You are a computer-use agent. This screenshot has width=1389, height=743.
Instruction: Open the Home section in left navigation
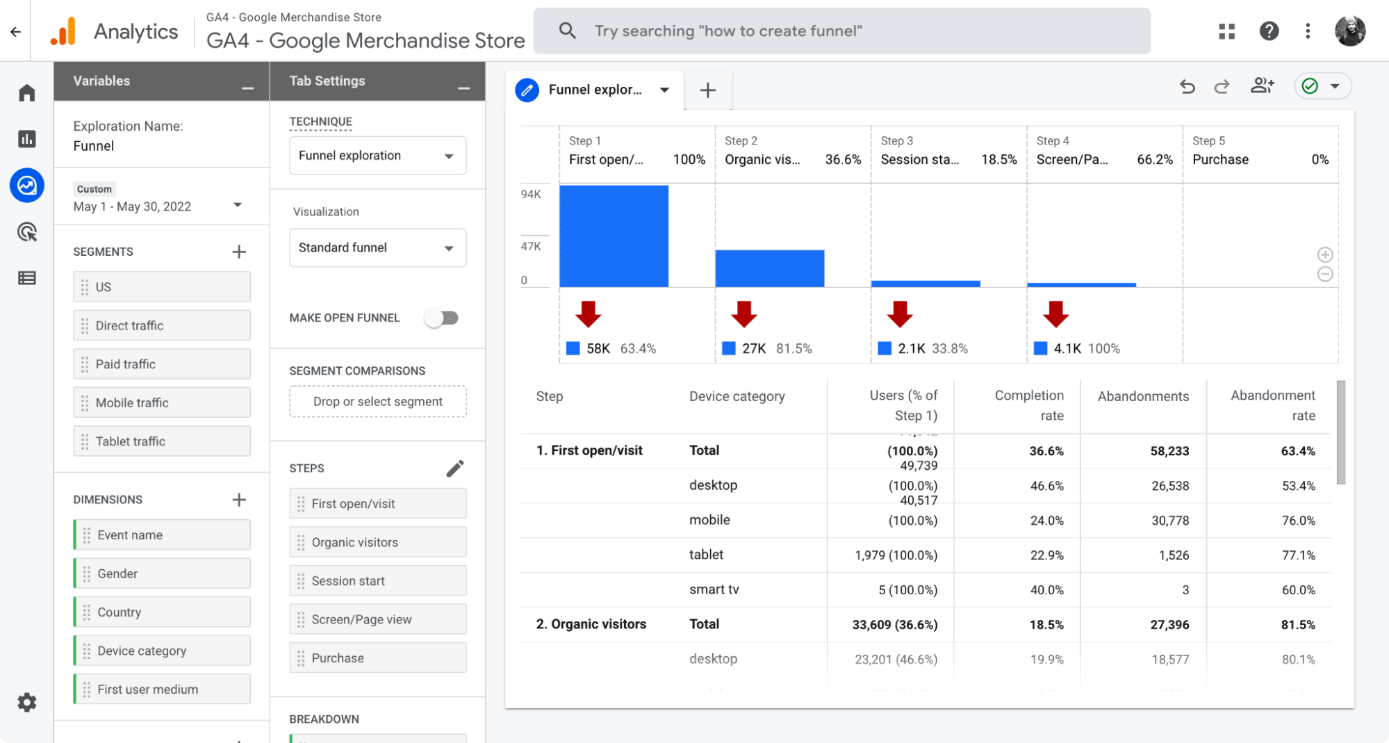tap(26, 92)
